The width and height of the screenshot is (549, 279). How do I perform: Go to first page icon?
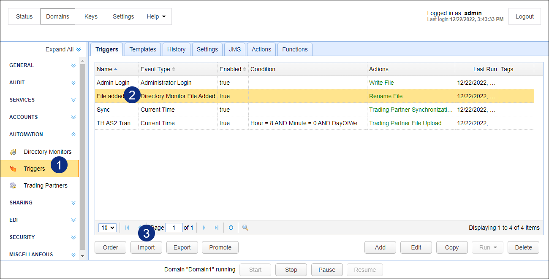coord(127,228)
